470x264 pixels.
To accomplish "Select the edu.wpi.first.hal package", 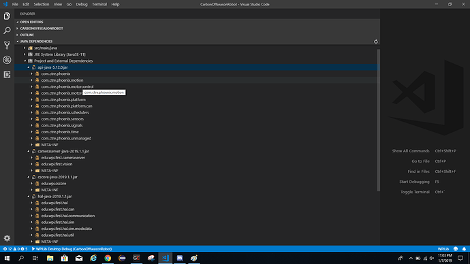I will coord(54,203).
